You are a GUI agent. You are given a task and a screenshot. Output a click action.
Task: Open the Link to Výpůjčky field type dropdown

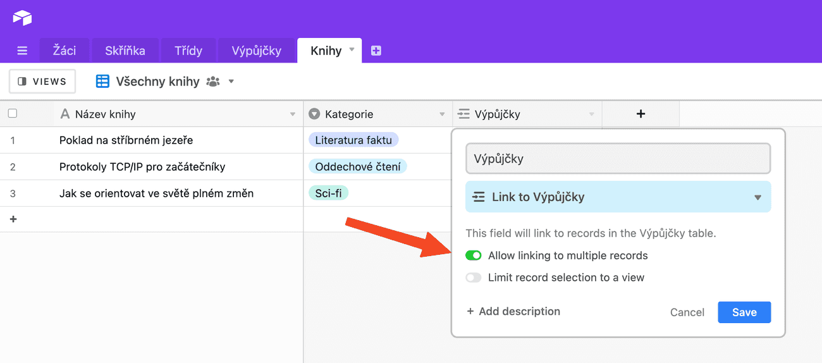click(758, 197)
